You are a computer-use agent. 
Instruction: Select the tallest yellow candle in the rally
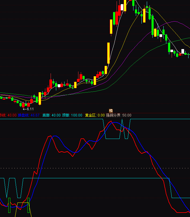tap(109, 53)
